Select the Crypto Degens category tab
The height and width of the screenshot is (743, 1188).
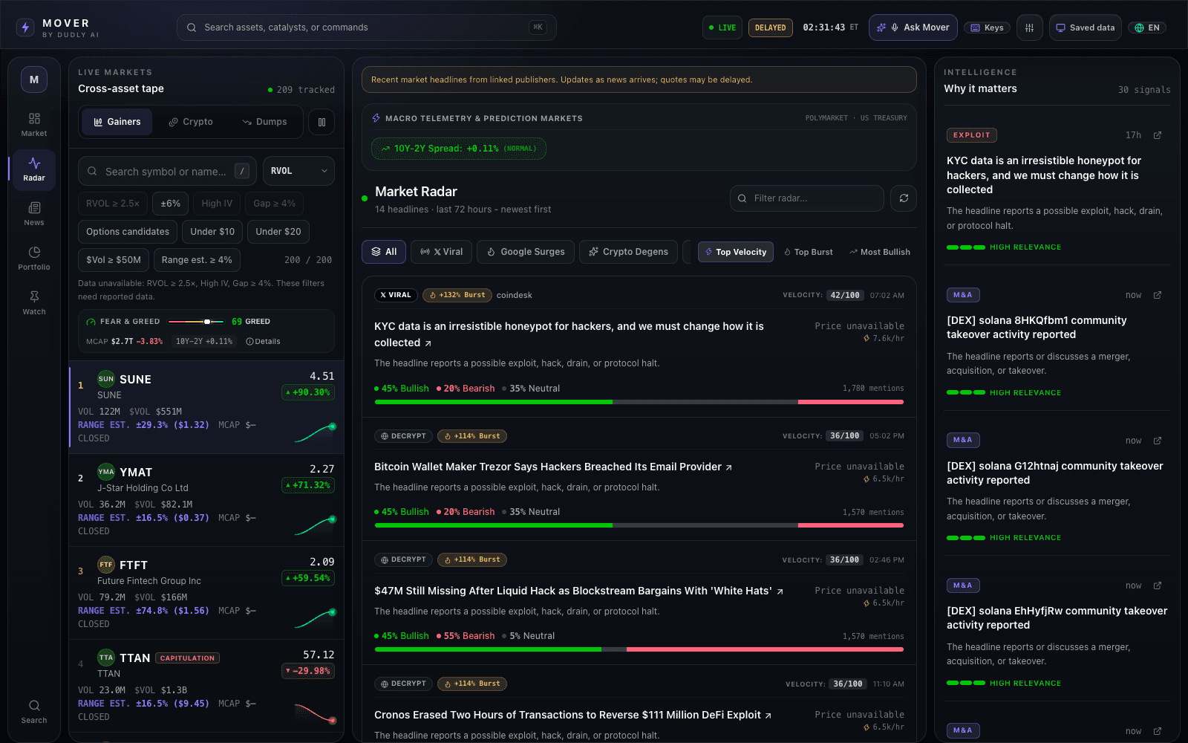pyautogui.click(x=628, y=252)
